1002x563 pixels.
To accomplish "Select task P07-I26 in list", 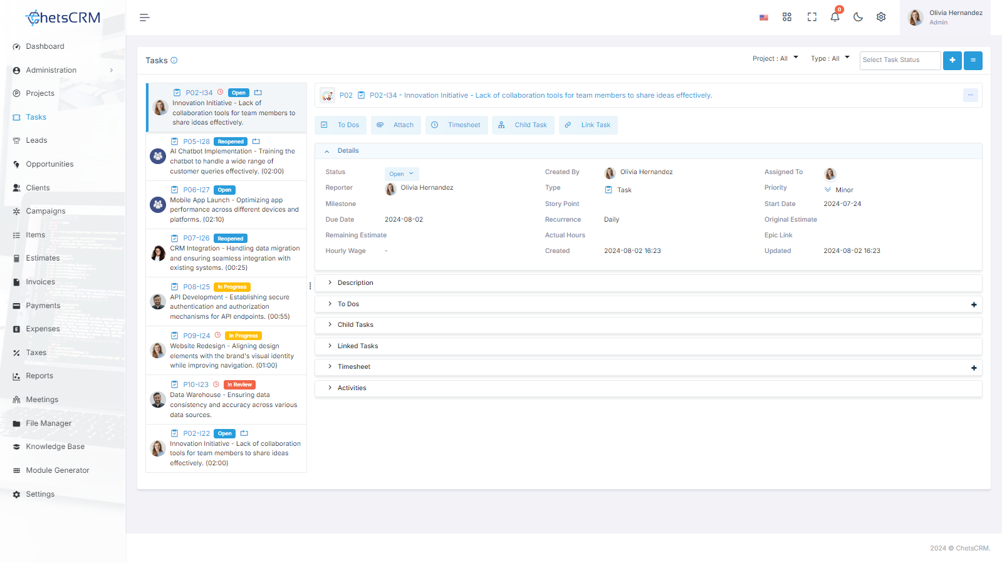I will [226, 253].
